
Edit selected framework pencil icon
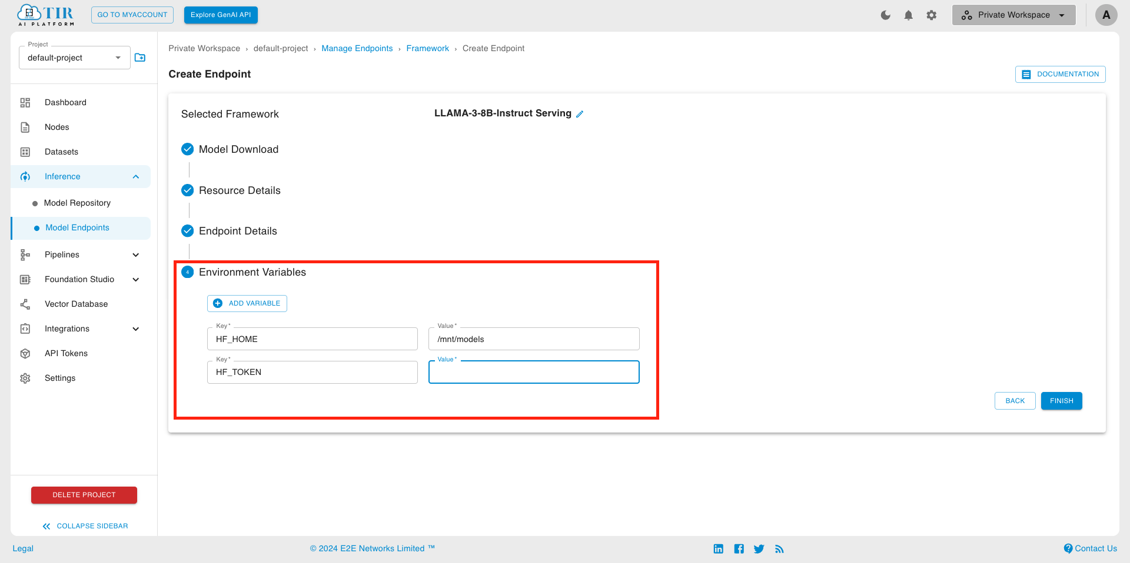[x=580, y=114]
